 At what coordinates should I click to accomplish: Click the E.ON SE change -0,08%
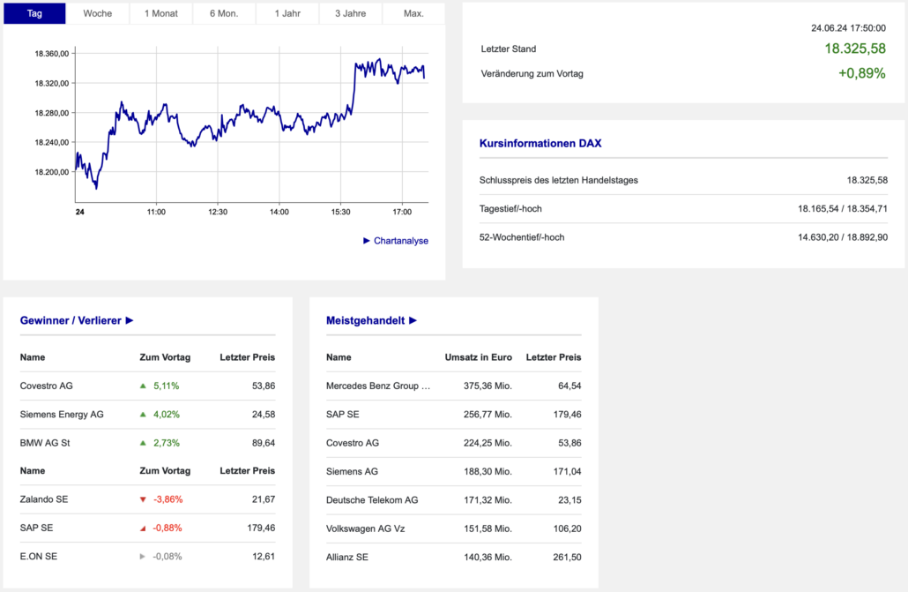point(167,557)
